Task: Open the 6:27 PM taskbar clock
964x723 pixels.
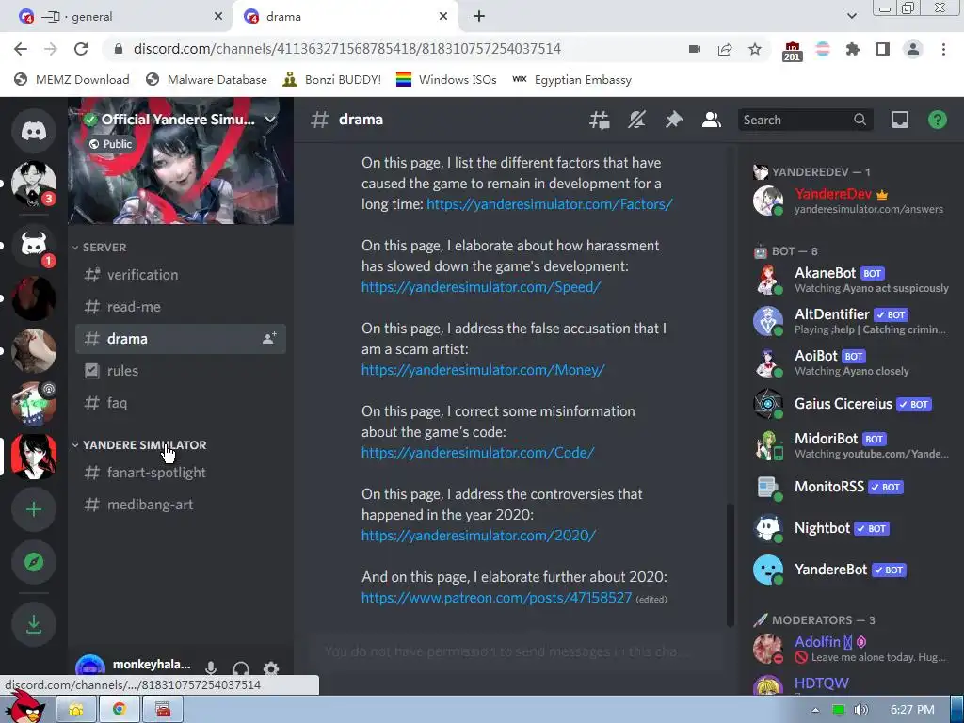Action: 912,710
